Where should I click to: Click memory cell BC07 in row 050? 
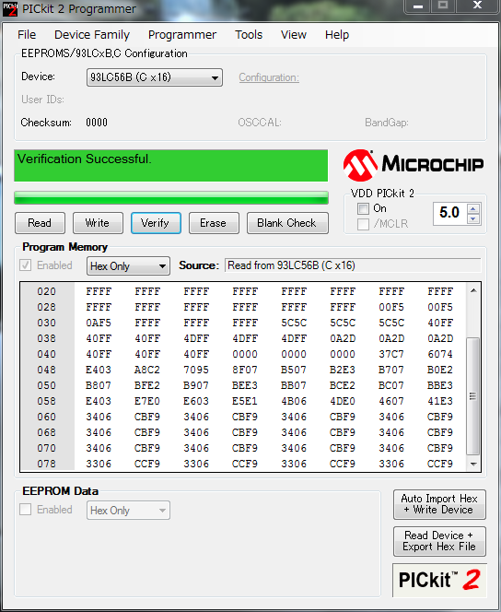391,385
